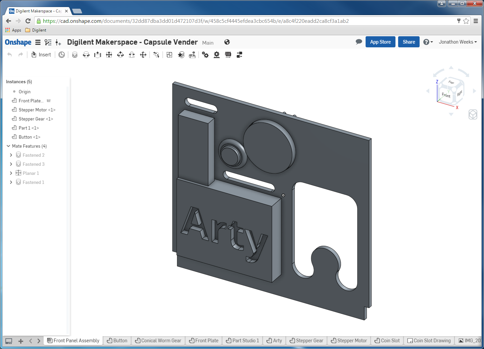The width and height of the screenshot is (484, 349).
Task: Expand the Fastened 1 mate
Action: tap(11, 182)
